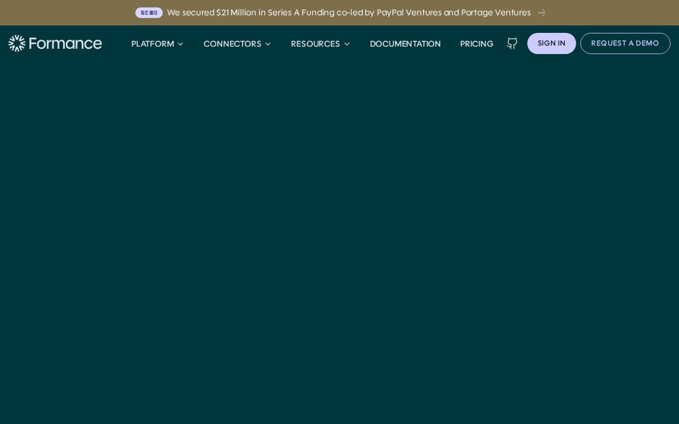Click the Formance logo

point(55,43)
